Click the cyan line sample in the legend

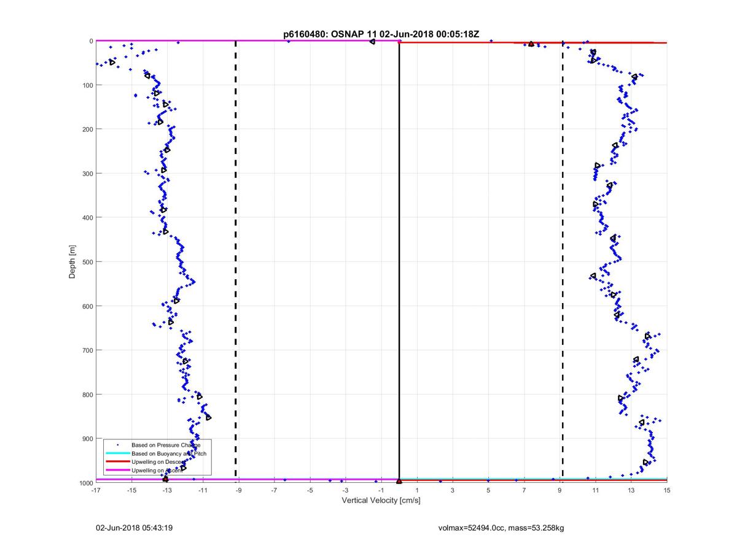pyautogui.click(x=117, y=453)
